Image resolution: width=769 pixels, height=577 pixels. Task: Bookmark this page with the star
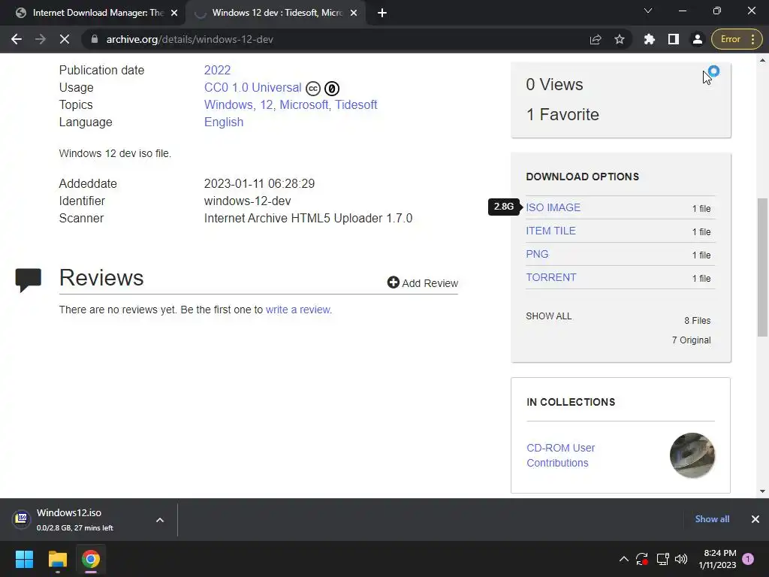click(620, 39)
